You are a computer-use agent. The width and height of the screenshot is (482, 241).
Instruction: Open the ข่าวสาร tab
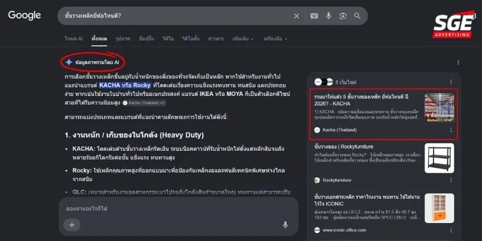216,39
